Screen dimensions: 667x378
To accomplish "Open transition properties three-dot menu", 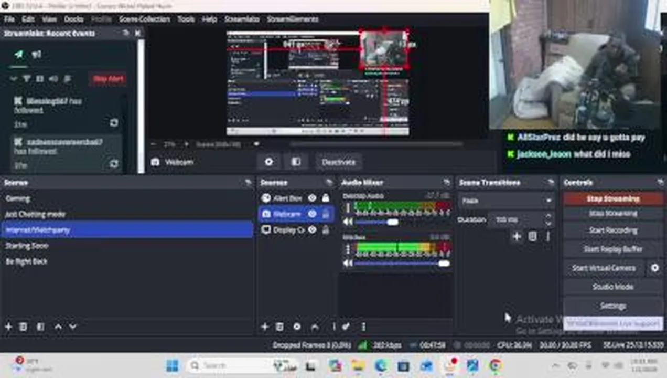I will click(x=547, y=236).
